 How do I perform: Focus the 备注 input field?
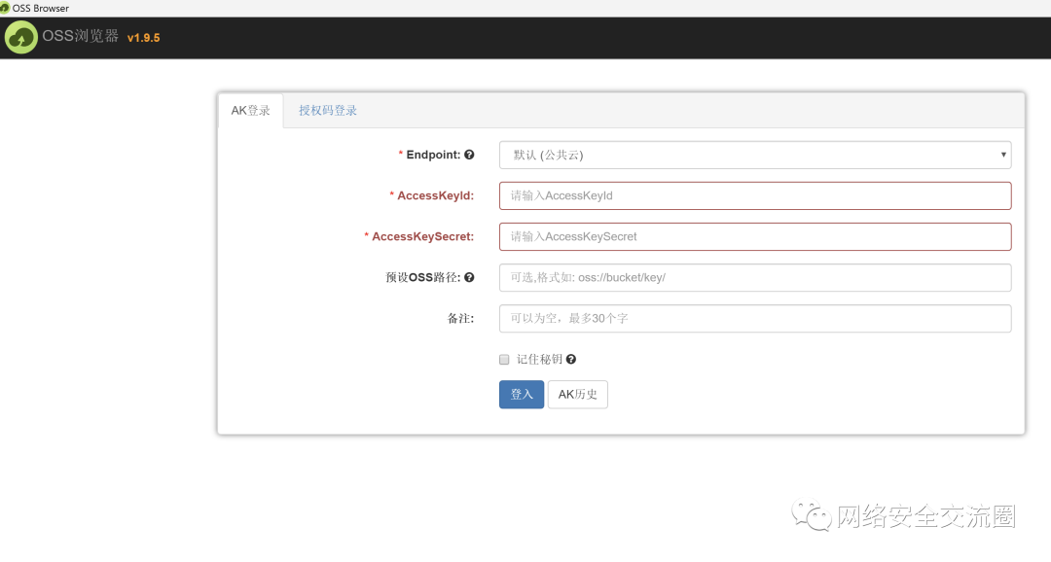tap(755, 318)
